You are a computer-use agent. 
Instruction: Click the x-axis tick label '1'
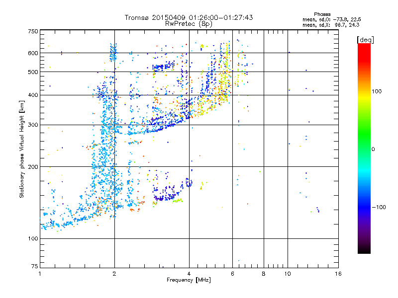click(x=40, y=274)
